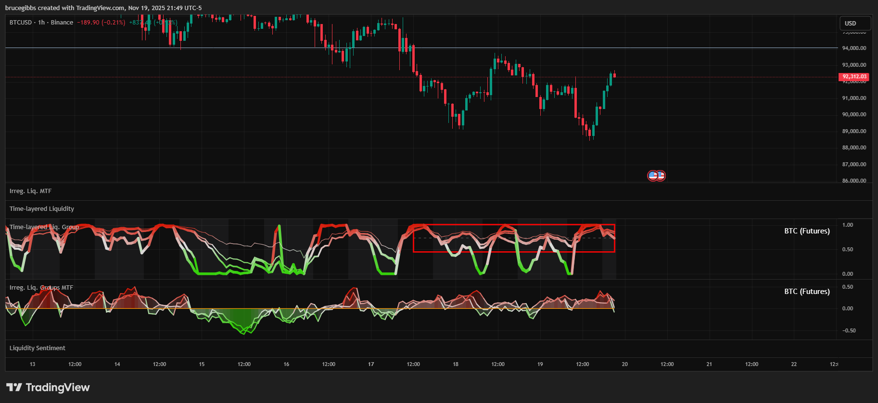Screen dimensions: 878x403
Task: Click the 88,000.00 price scale label
Action: (854, 147)
